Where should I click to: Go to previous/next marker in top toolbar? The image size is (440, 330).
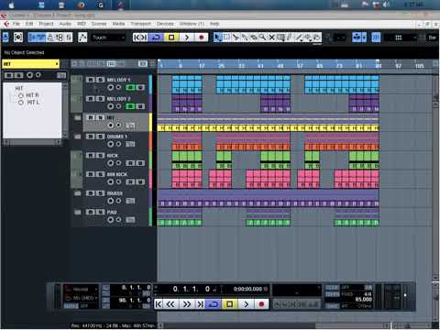click(140, 38)
